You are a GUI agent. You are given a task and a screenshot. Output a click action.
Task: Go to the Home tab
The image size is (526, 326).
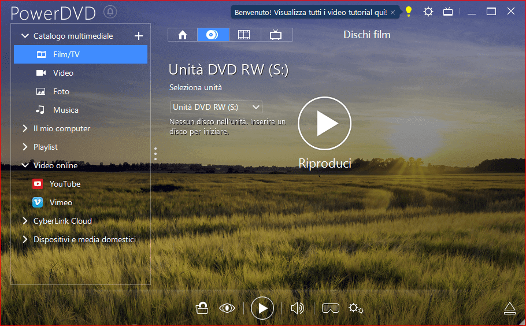(x=183, y=35)
